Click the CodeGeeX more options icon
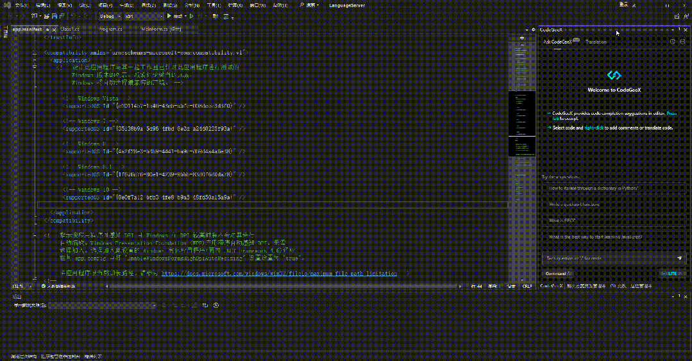Viewport: 692px width, 361px height. tap(682, 42)
